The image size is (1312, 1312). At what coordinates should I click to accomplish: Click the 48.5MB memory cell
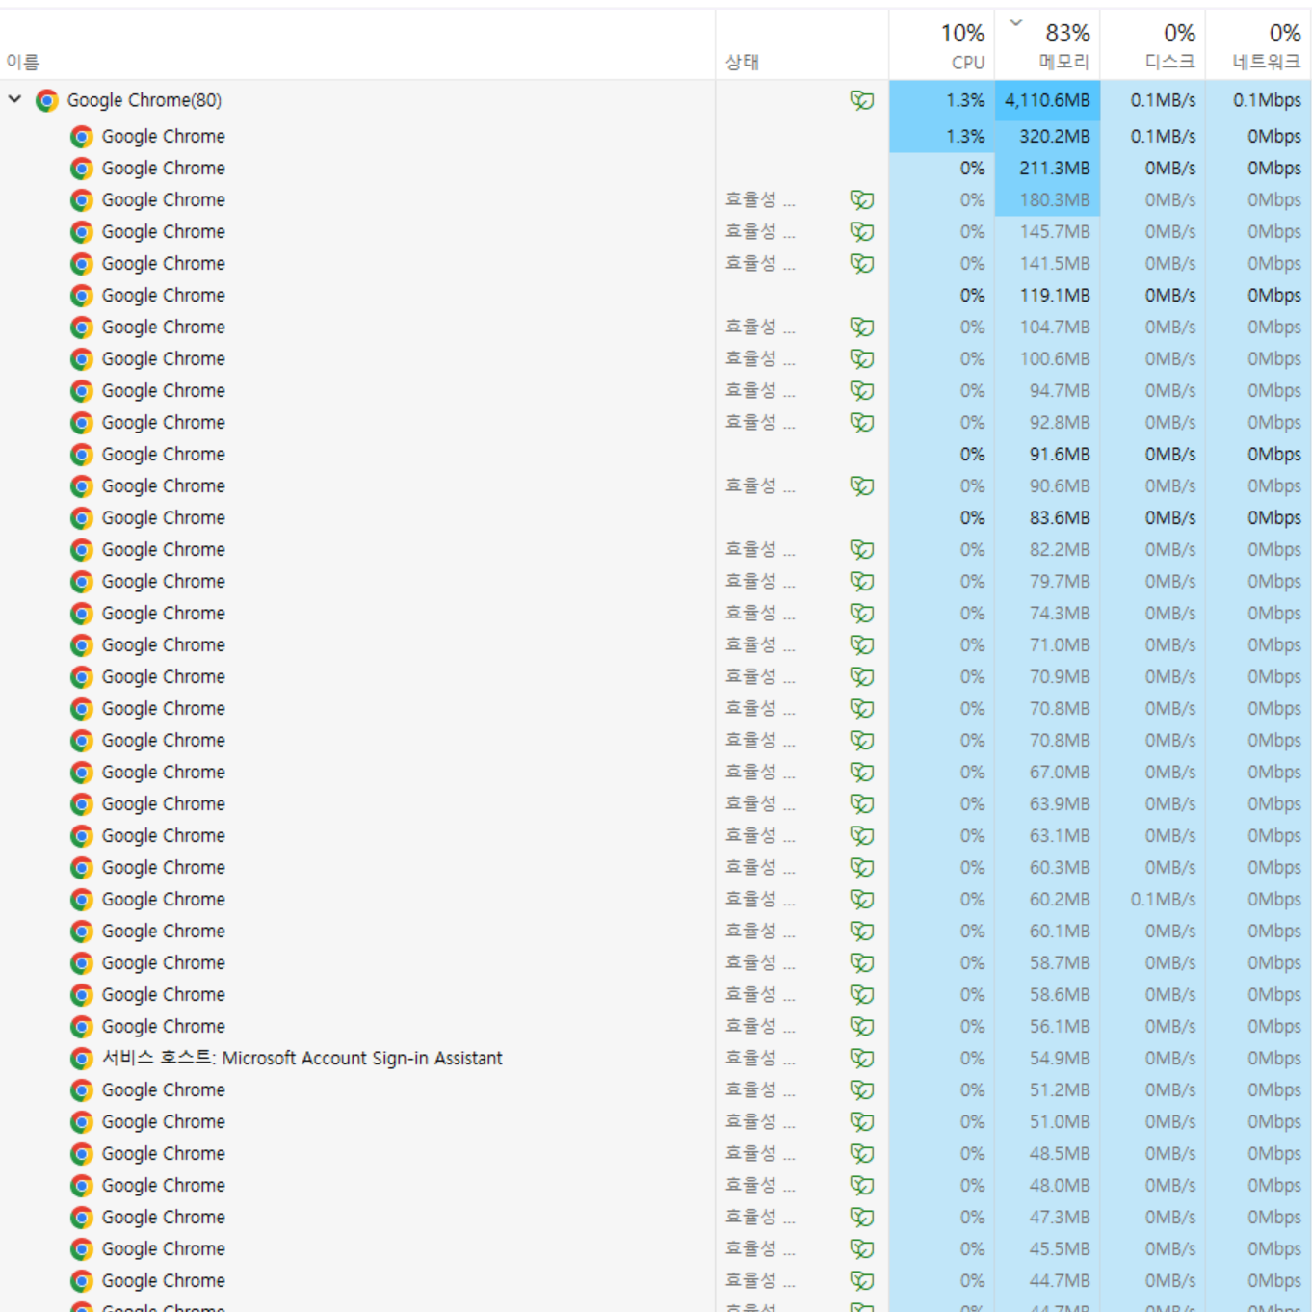click(1047, 1154)
